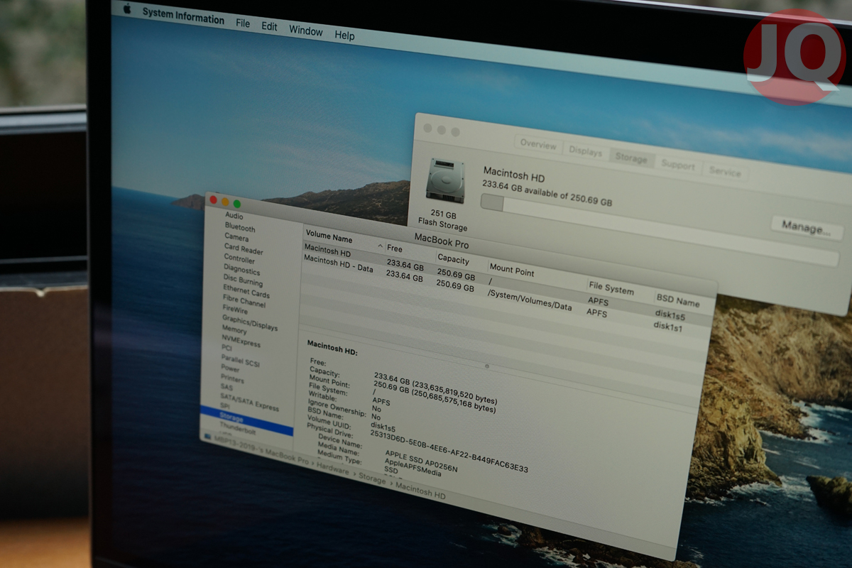Switch to the Service tab
Viewport: 852px width, 568px height.
click(x=725, y=173)
